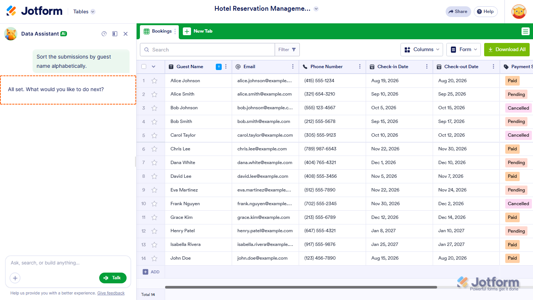Tick the select-all rows checkbox
Screen dimensions: 533x300
coord(144,67)
